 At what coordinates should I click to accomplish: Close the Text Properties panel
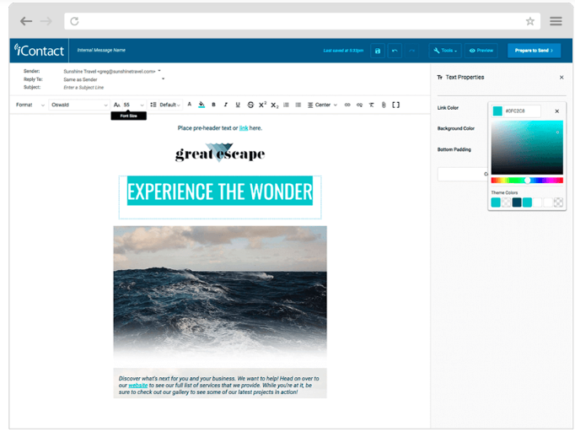pyautogui.click(x=562, y=78)
